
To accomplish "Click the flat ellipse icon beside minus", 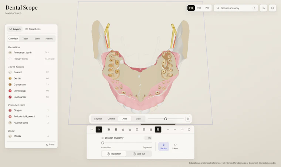I will pyautogui.click(x=182, y=129).
